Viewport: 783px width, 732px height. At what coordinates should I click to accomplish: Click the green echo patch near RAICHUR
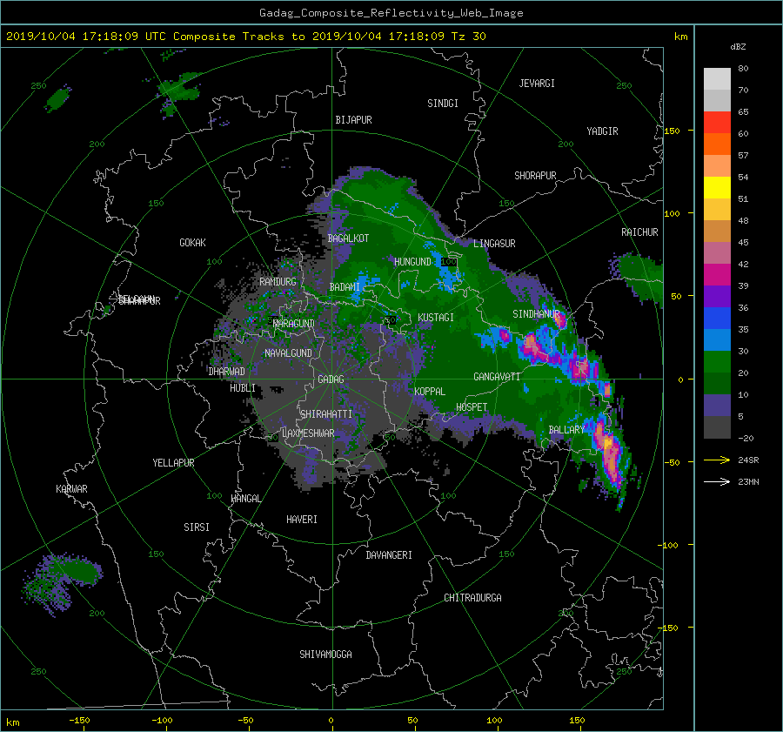[639, 275]
